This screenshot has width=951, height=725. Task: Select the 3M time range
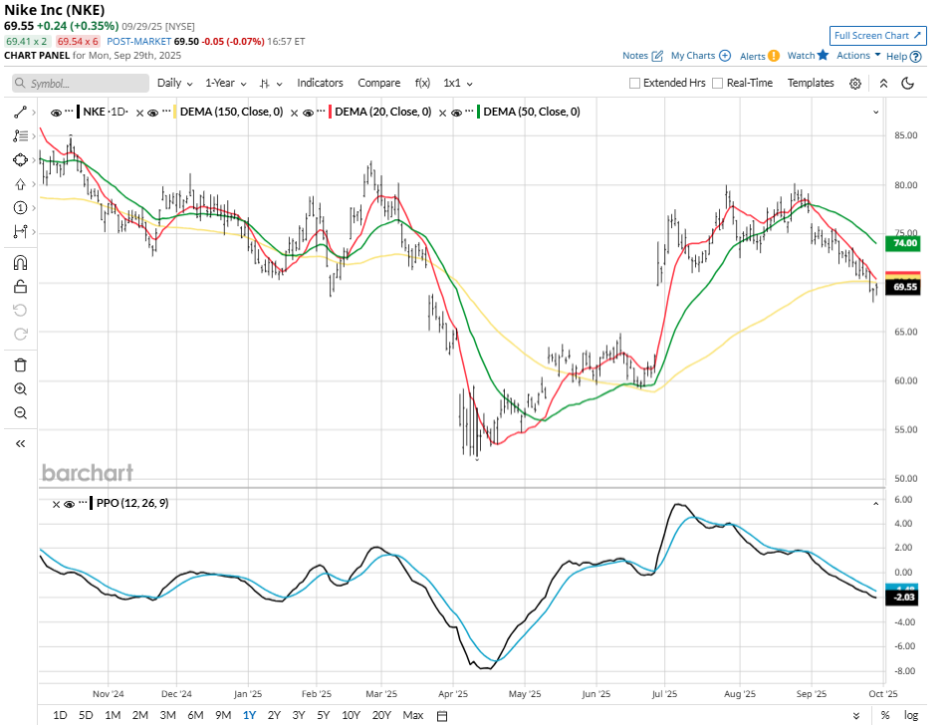[x=168, y=715]
